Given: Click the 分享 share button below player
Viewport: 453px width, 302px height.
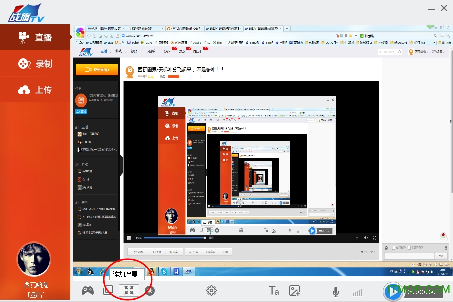Looking at the screenshot, I should (174, 252).
